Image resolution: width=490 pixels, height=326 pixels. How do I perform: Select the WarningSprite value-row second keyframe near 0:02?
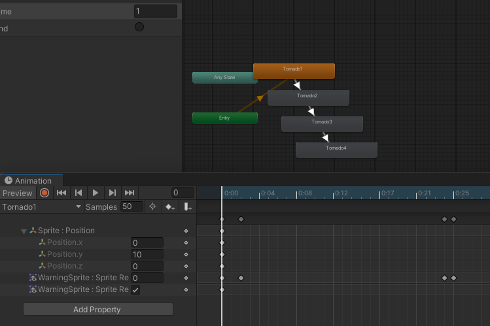coord(241,278)
